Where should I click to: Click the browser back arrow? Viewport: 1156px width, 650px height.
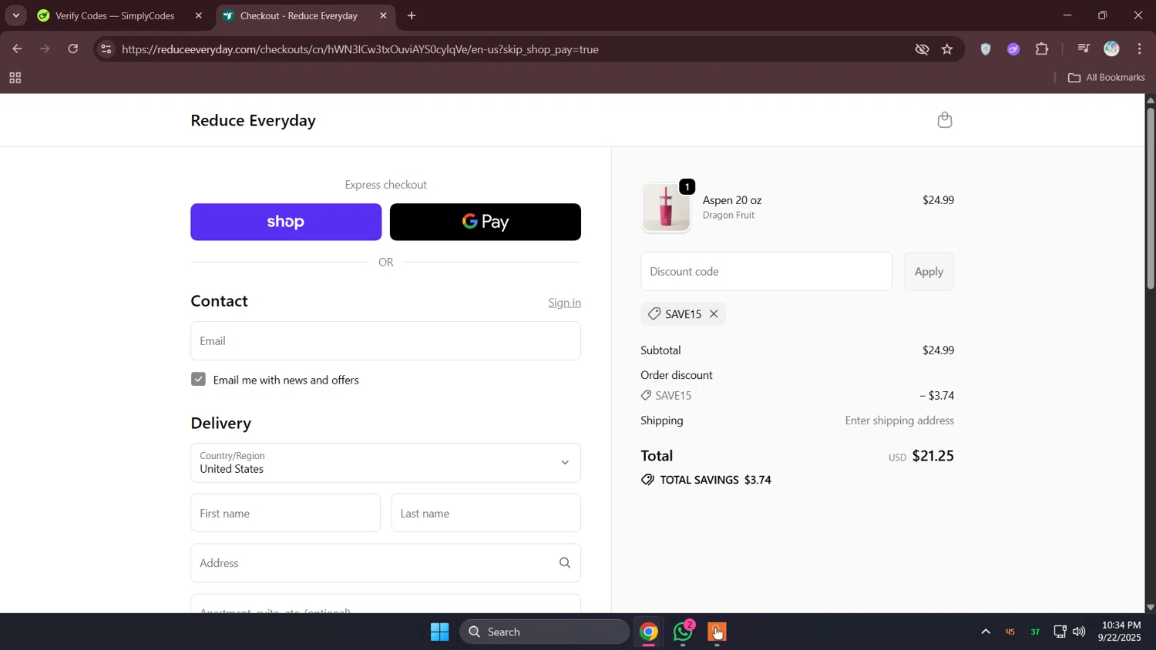(17, 49)
